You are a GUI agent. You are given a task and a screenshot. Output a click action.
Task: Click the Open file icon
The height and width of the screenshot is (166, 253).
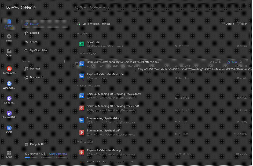click(x=9, y=52)
